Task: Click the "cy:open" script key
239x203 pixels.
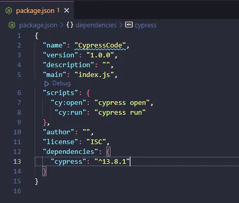Action: 68,103
